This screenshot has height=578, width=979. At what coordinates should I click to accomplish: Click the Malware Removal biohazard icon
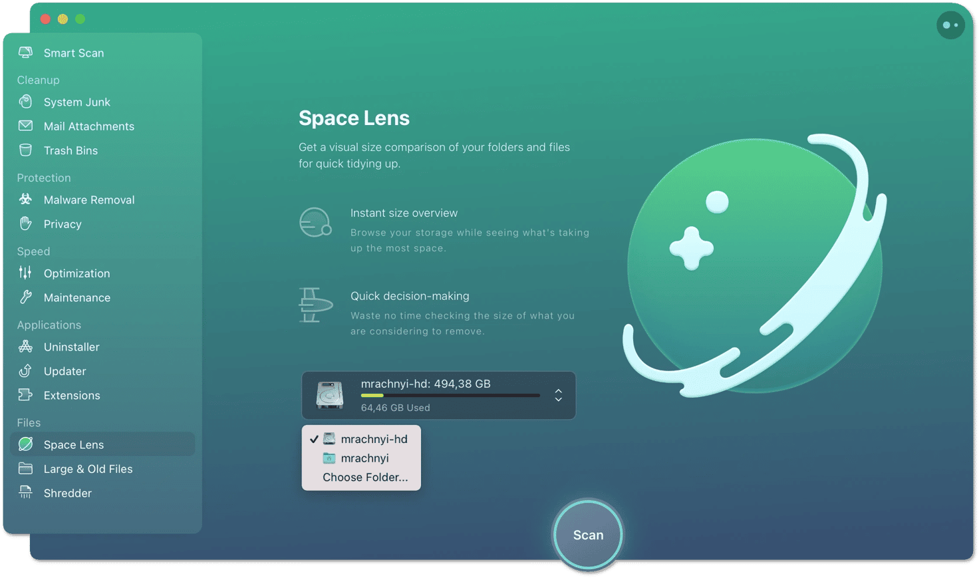pos(25,200)
